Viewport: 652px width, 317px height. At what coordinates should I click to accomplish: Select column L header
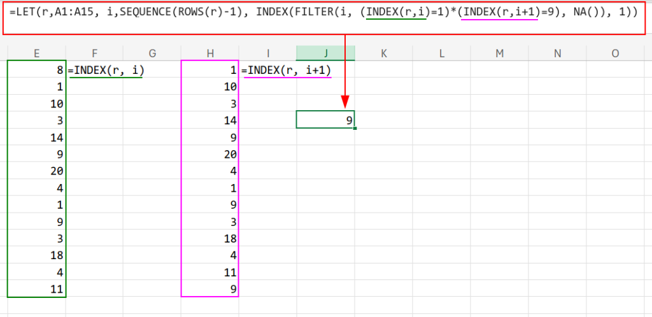click(441, 53)
